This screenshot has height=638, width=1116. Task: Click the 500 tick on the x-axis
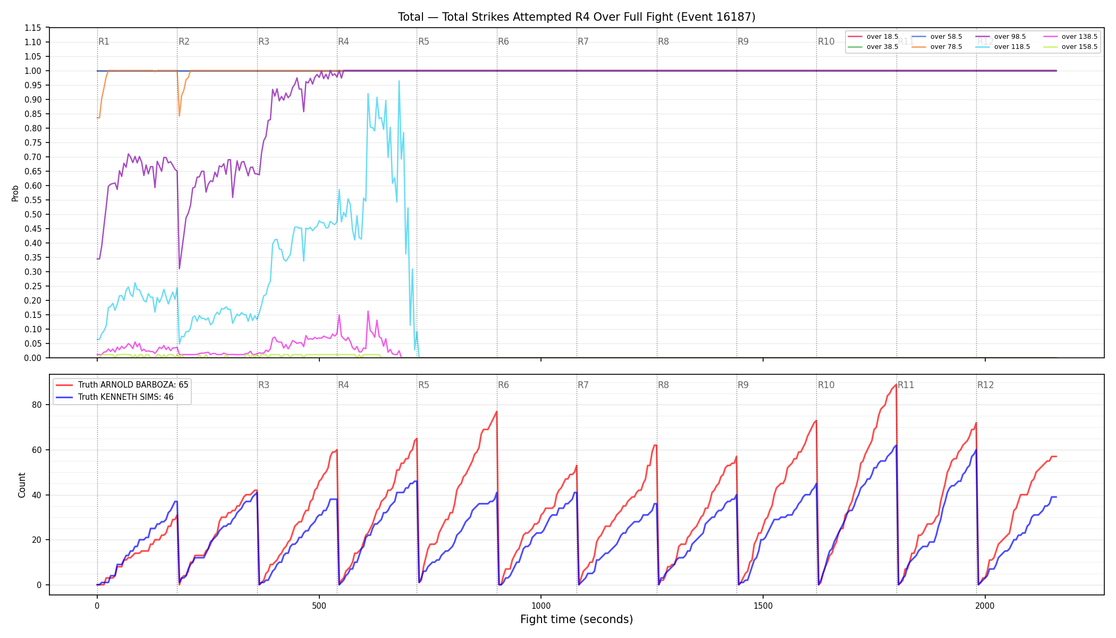coord(319,605)
